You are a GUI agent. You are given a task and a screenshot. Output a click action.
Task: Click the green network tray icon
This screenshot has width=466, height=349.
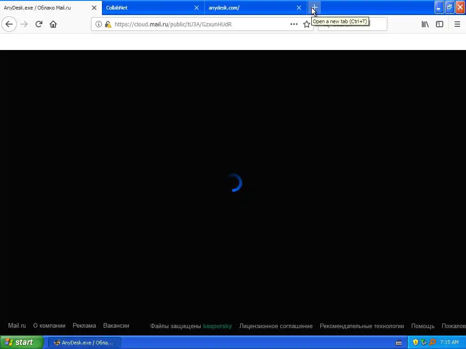tap(424, 342)
